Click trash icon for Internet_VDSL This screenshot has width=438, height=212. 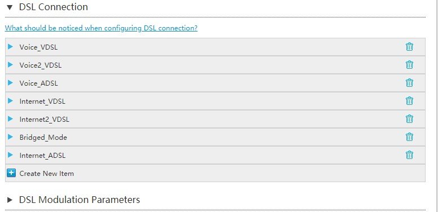coord(409,101)
